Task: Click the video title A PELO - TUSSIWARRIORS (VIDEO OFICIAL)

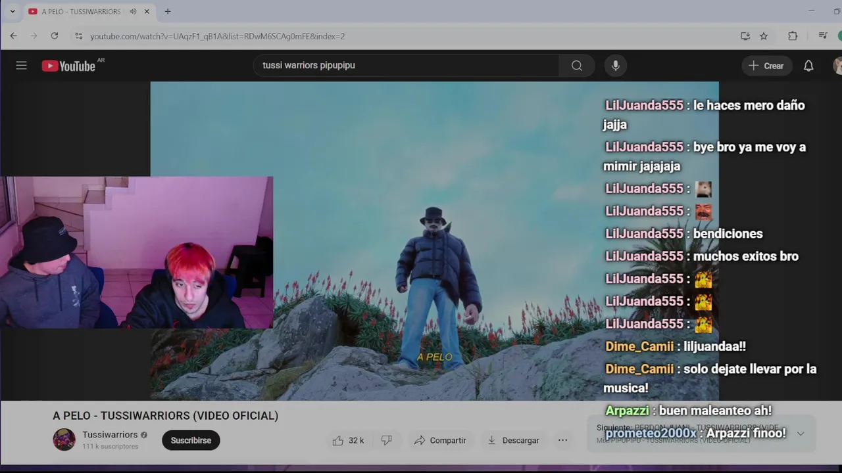Action: coord(165,416)
